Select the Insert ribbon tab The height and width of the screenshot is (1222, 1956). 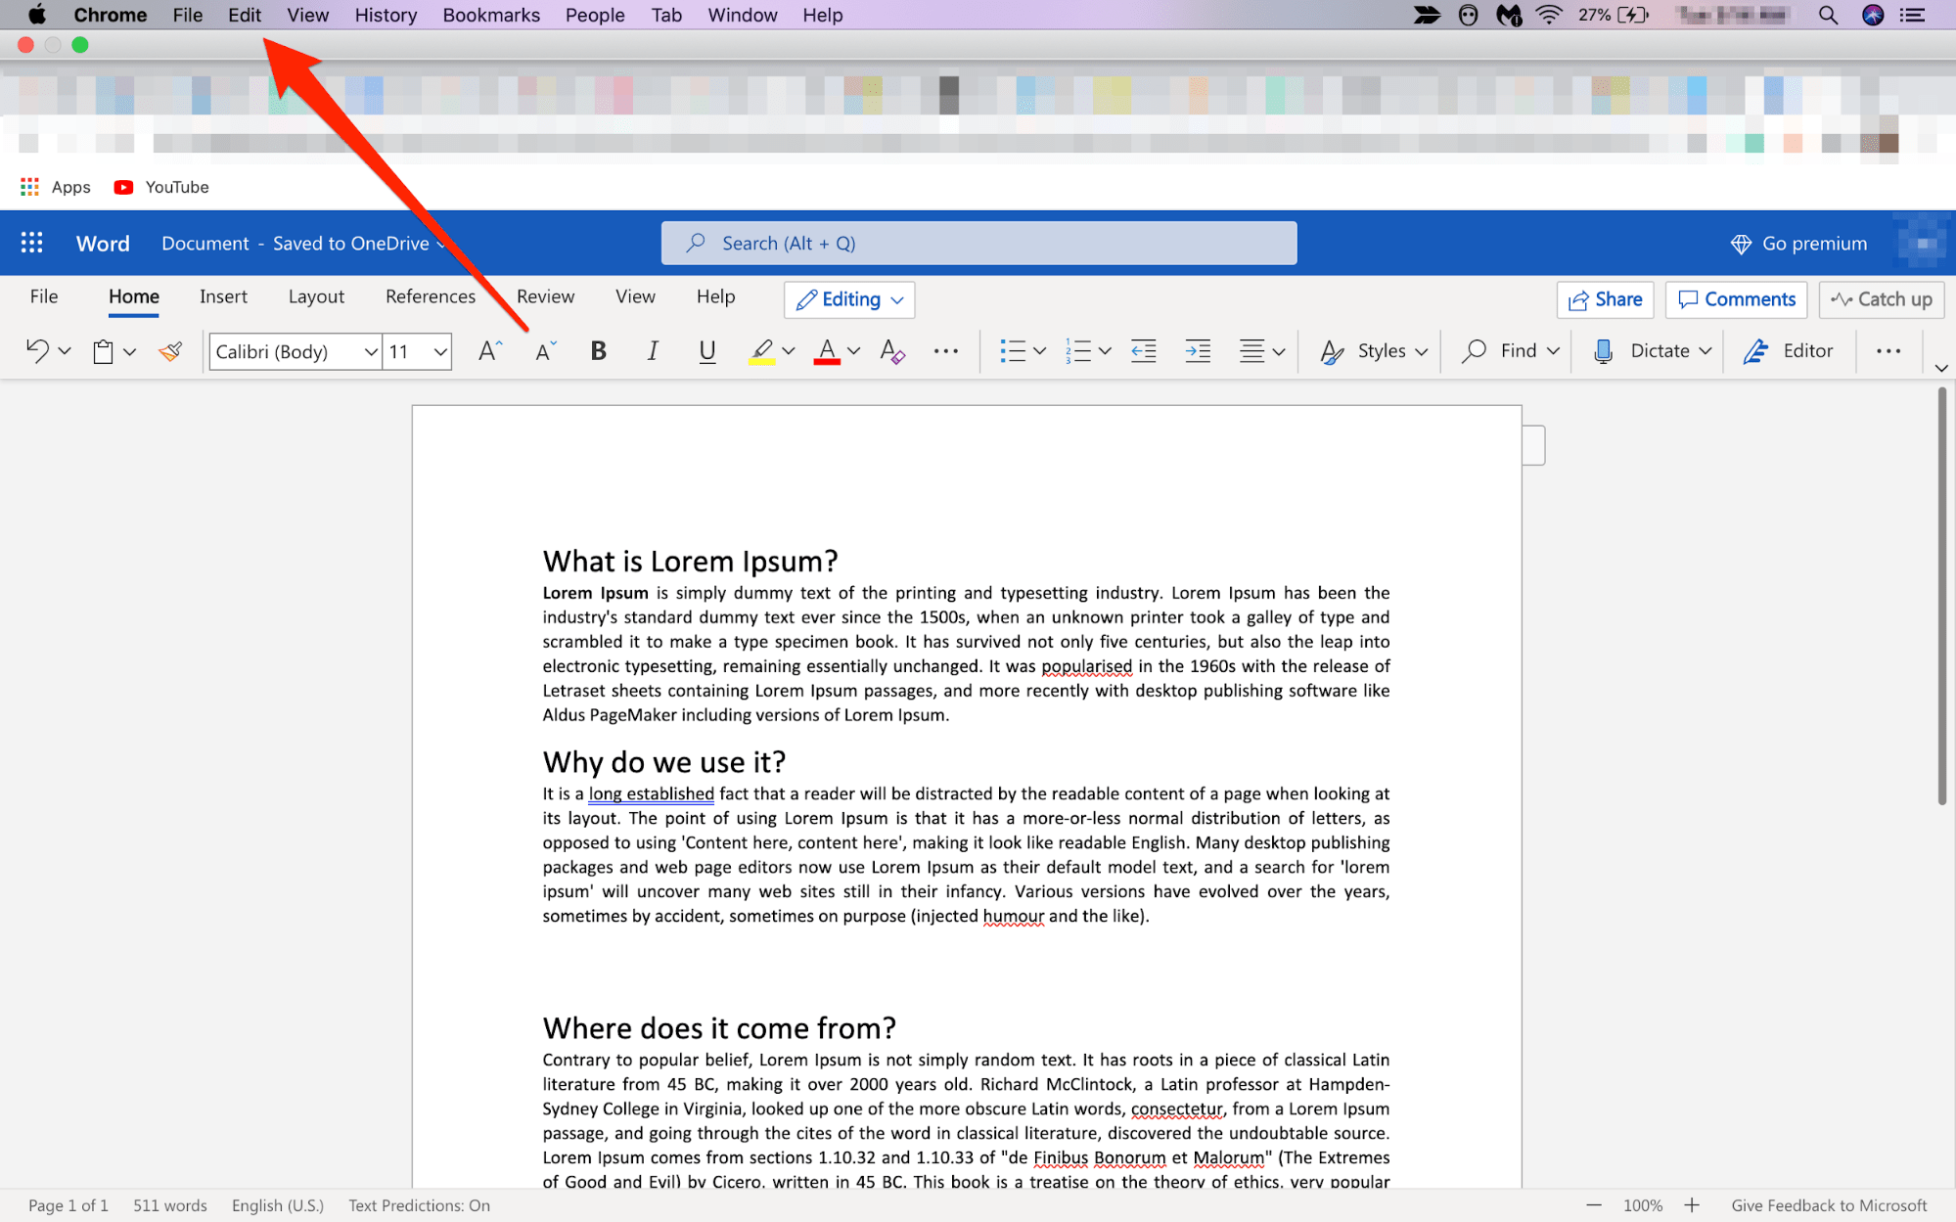coord(222,295)
